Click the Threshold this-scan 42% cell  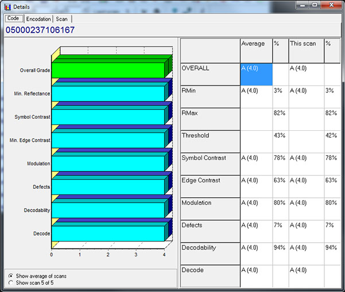click(332, 142)
